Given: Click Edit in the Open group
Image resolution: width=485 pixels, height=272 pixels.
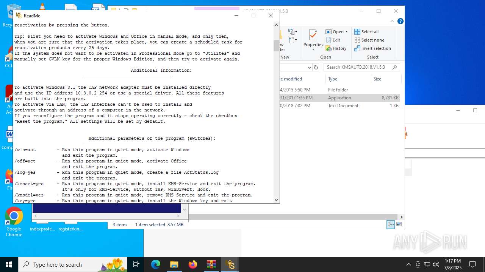Looking at the screenshot, I should coord(333,40).
